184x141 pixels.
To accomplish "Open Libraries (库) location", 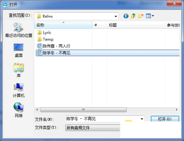I will tap(18, 70).
